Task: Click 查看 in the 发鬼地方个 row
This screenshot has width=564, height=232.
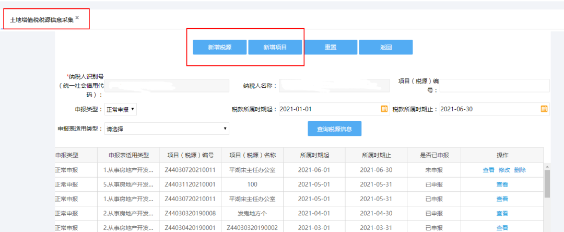Action: [x=502, y=213]
